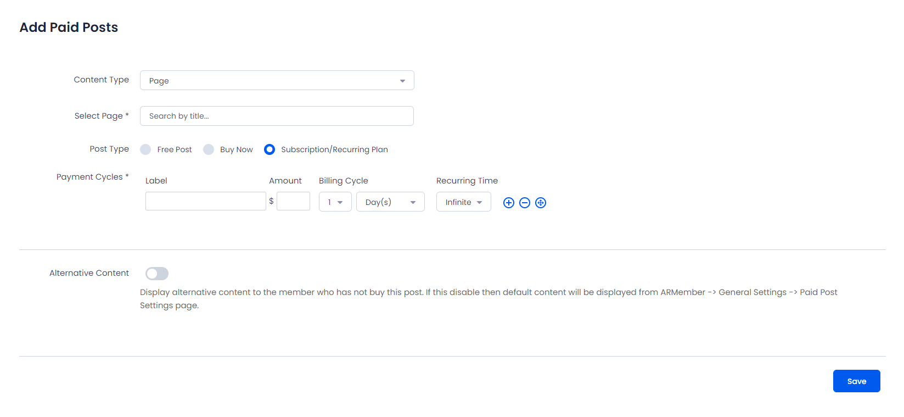The height and width of the screenshot is (417, 904).
Task: Click the Post Type label
Action: tap(109, 149)
